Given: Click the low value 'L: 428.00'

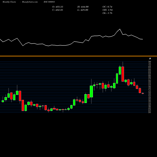Looking at the screenshot, I should 83,10.
